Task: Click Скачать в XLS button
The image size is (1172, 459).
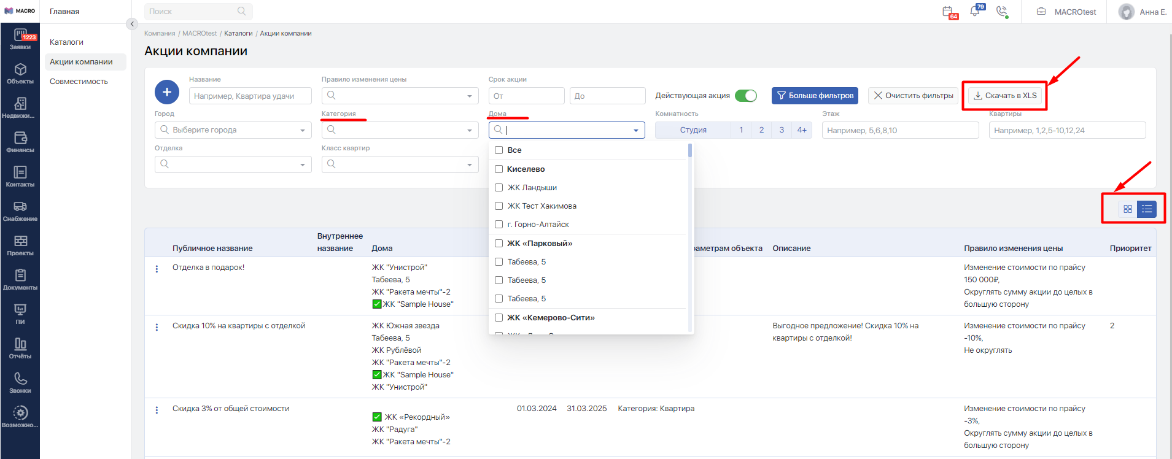Action: point(1005,96)
